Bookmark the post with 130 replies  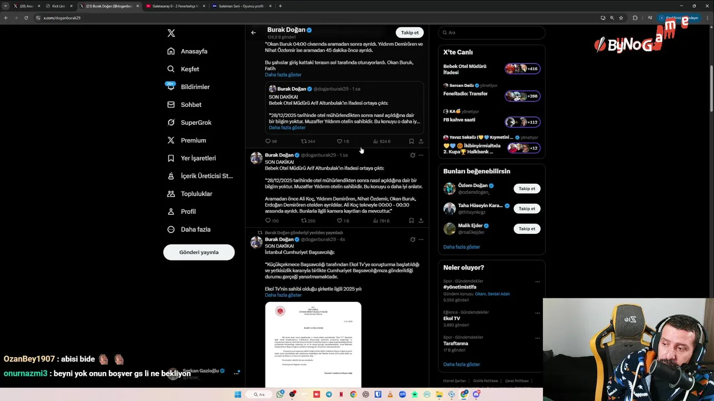click(411, 221)
